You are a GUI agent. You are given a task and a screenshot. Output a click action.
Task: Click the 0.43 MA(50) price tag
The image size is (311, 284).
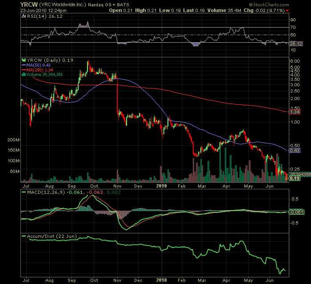(295, 150)
